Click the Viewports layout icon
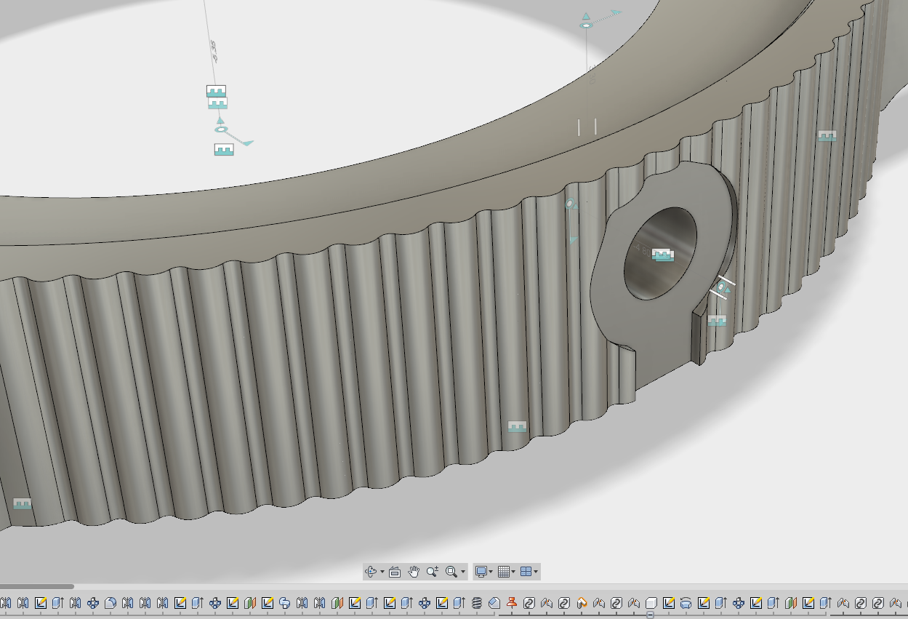Screen dimensions: 908x619 (x=526, y=571)
